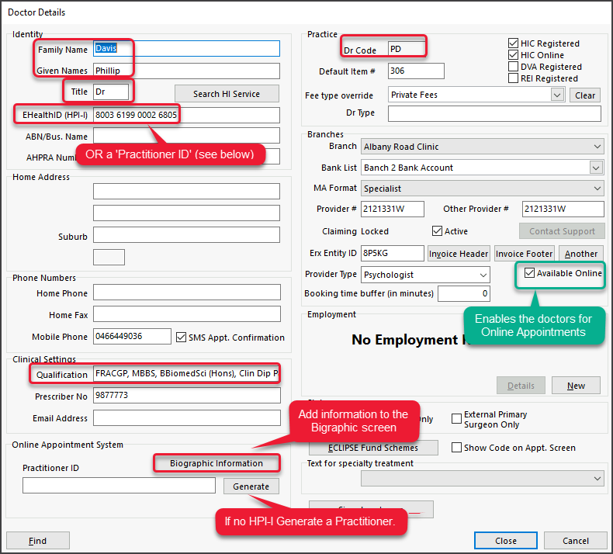Enable Show Code on Appt. Screen

[456, 447]
